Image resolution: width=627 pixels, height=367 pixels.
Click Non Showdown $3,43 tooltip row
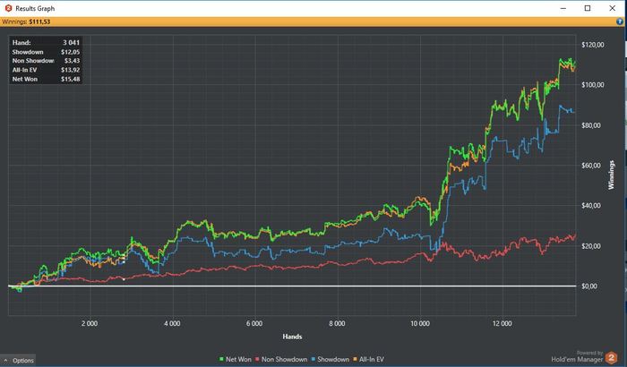point(46,61)
